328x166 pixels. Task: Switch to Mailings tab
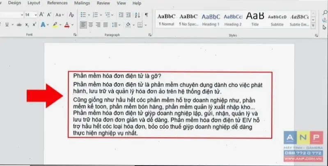tap(82, 3)
